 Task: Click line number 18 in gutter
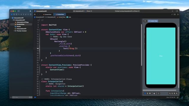[x=38, y=48]
